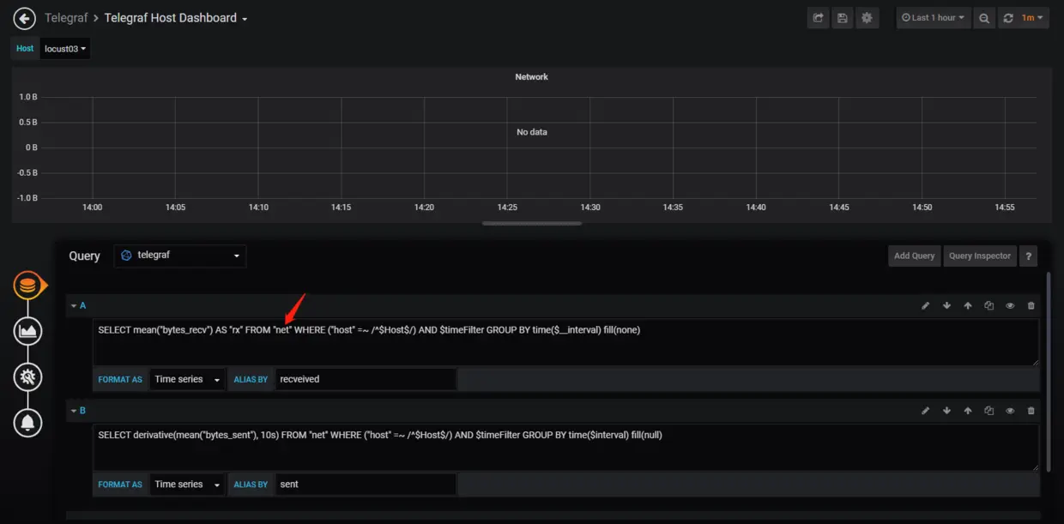Share the dashboard
Screen dimensions: 1064x524
point(819,18)
